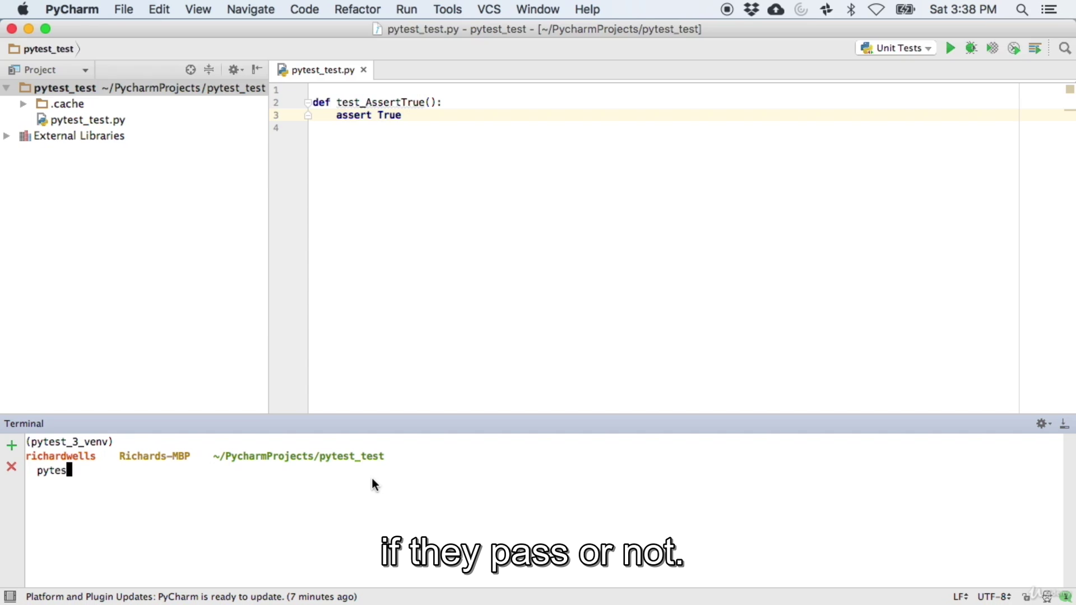This screenshot has width=1076, height=605.
Task: Run the Unit Tests configuration
Action: 950,48
